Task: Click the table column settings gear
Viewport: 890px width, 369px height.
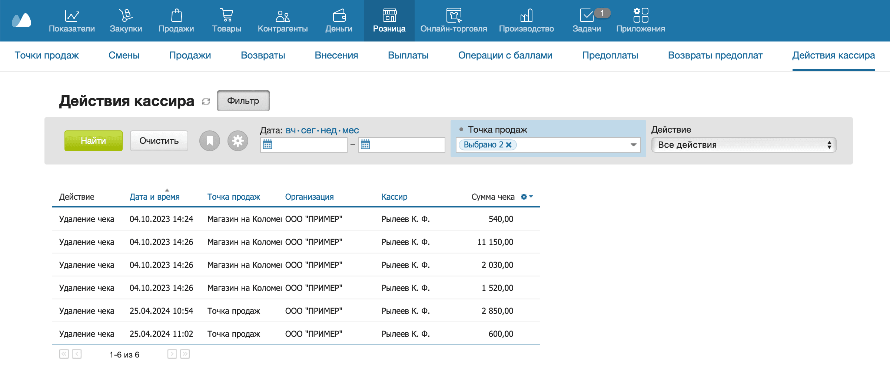Action: coord(524,197)
